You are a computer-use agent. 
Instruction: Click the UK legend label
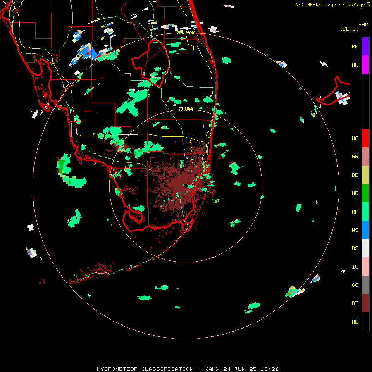(355, 65)
